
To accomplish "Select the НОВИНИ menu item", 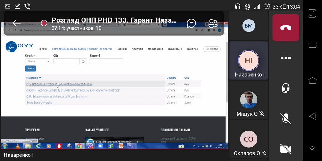I will click(x=122, y=49).
